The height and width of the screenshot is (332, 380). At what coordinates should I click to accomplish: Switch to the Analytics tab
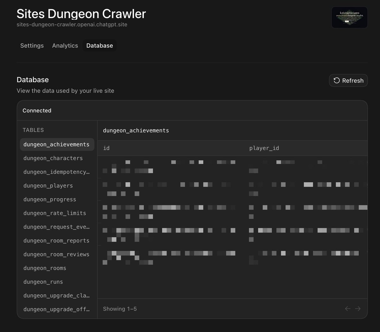tap(65, 46)
